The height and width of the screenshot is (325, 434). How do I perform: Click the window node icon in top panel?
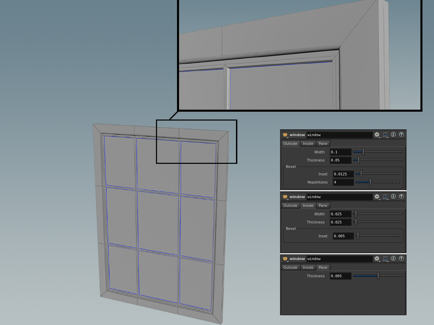tap(285, 135)
